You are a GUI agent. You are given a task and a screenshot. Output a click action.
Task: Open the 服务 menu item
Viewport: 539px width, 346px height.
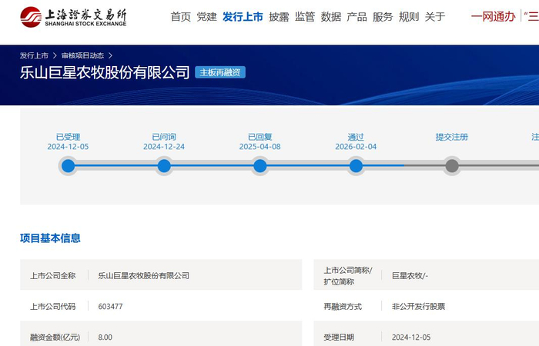tap(383, 17)
